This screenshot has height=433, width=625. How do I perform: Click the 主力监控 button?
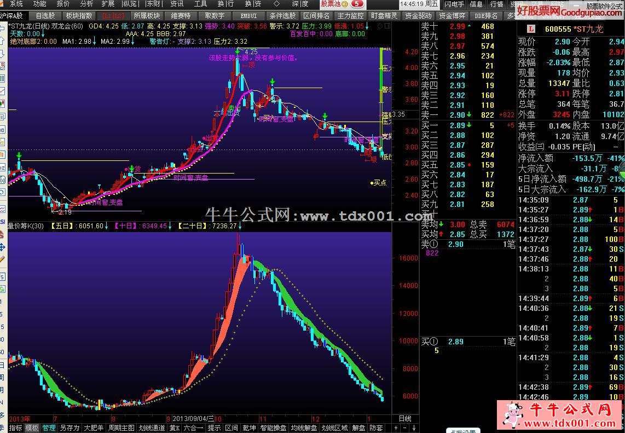click(x=350, y=16)
